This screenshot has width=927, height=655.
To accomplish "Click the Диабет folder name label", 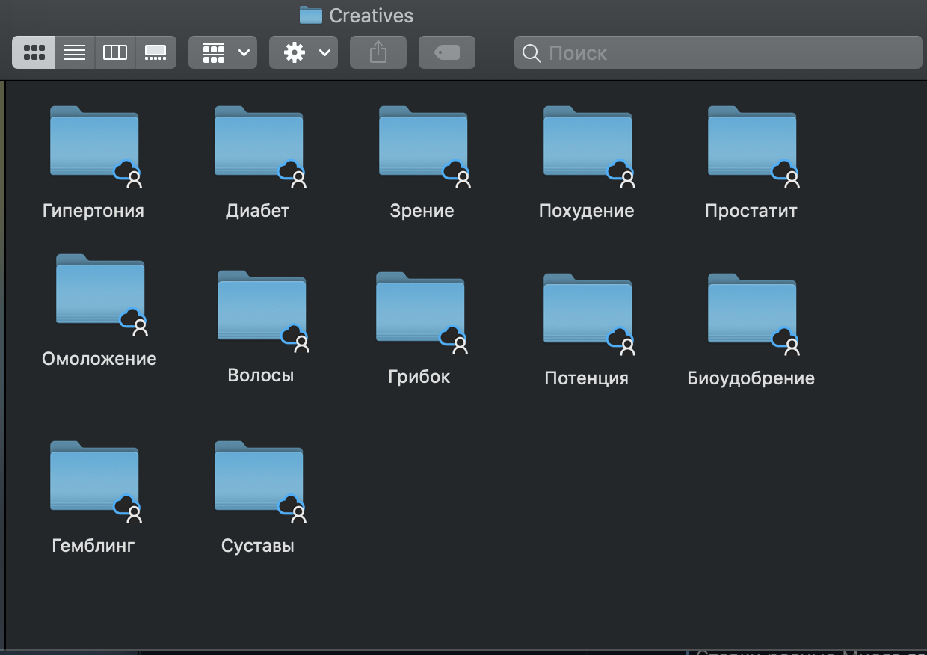I will 257,211.
